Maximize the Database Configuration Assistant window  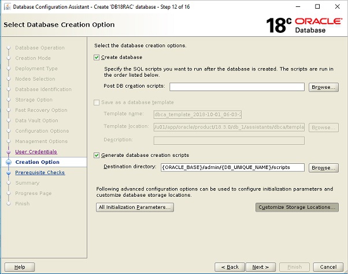point(317,7)
